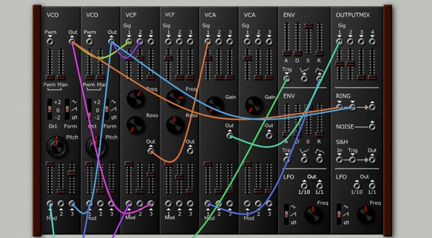This screenshot has width=432, height=238.
Task: Click the first VCO Pwm input jack
Action: pyautogui.click(x=50, y=42)
